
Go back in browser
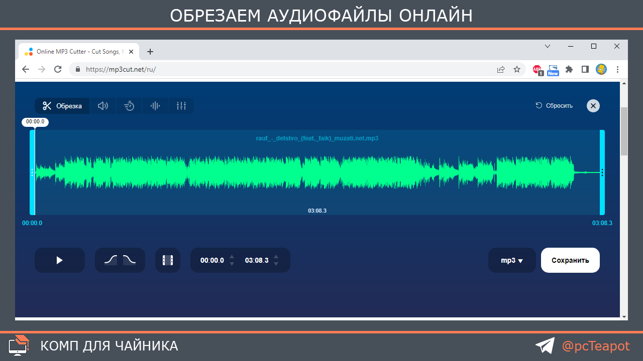click(x=26, y=69)
